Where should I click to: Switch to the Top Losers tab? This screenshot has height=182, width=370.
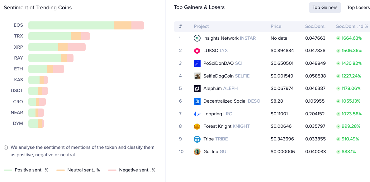[358, 7]
